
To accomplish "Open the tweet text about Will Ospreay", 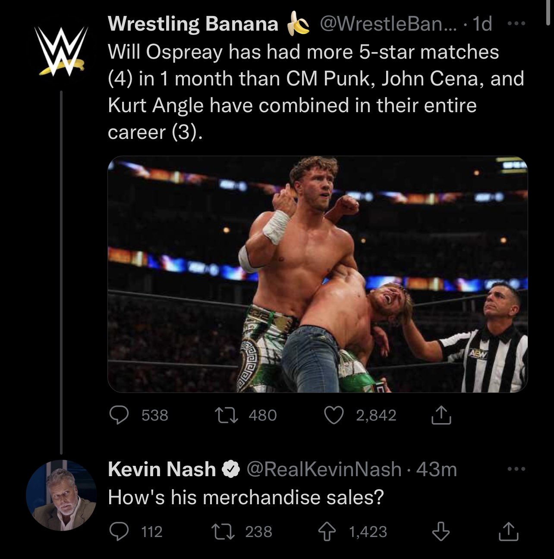I will 315,92.
